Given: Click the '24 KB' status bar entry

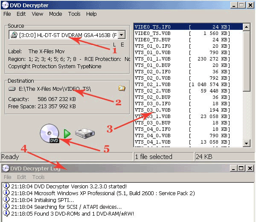Looking at the screenshot, I should tap(204, 157).
